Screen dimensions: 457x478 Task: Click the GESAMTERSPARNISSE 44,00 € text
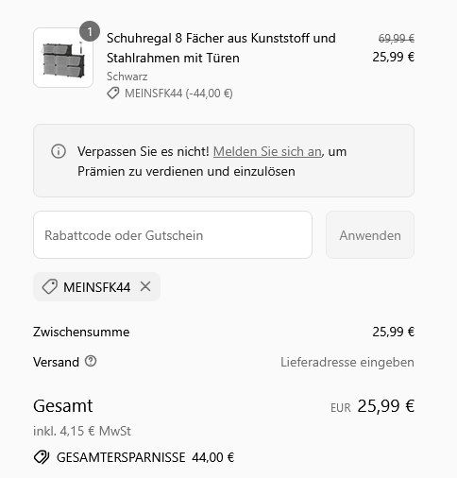(145, 457)
